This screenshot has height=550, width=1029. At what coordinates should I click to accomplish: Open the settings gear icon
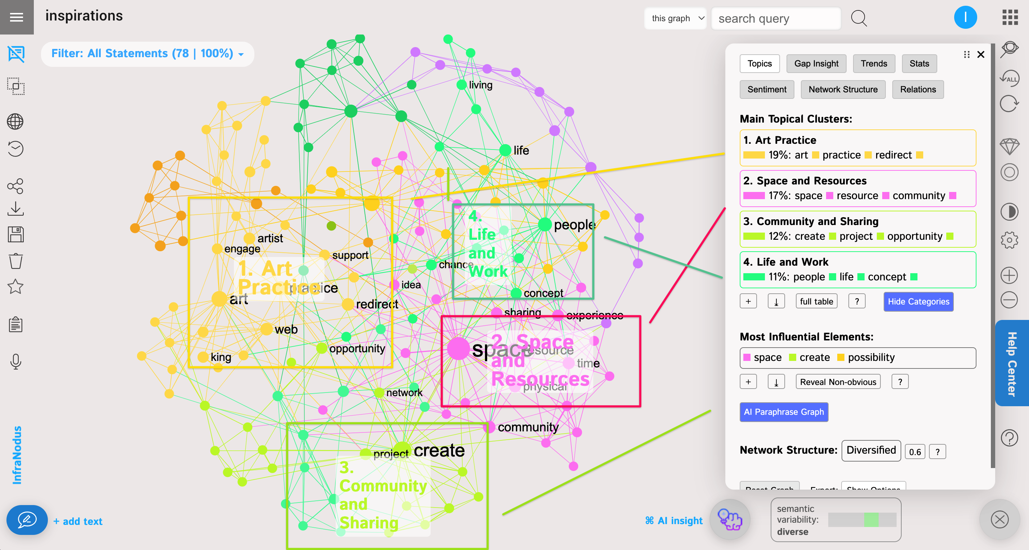1010,240
